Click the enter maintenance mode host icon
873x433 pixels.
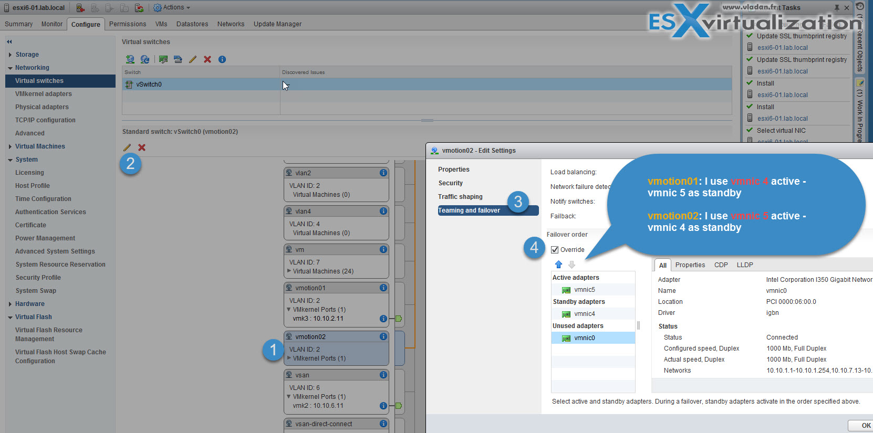tap(80, 8)
